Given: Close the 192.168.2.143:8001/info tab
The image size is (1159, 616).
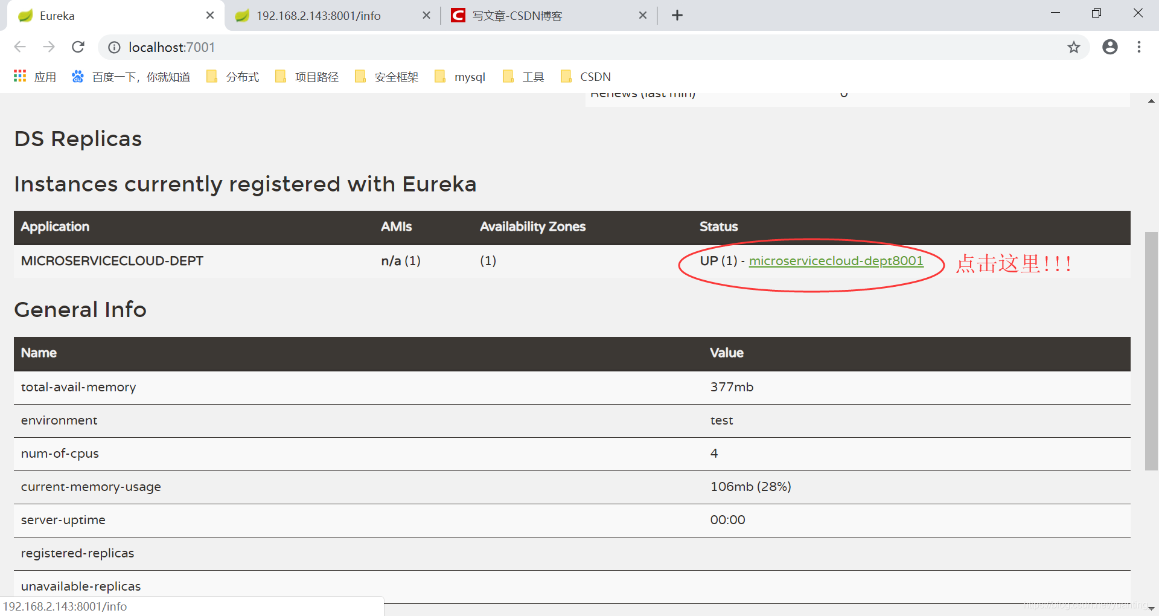Looking at the screenshot, I should (426, 15).
